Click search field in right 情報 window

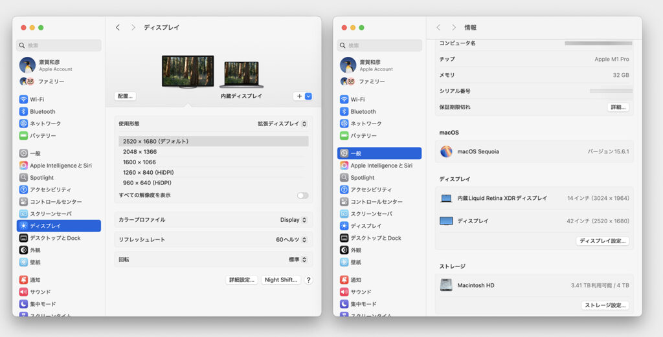[x=379, y=45]
